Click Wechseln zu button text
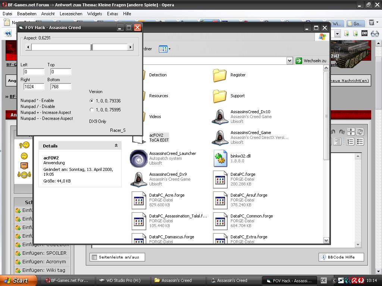The height and width of the screenshot is (286, 382). point(315,61)
